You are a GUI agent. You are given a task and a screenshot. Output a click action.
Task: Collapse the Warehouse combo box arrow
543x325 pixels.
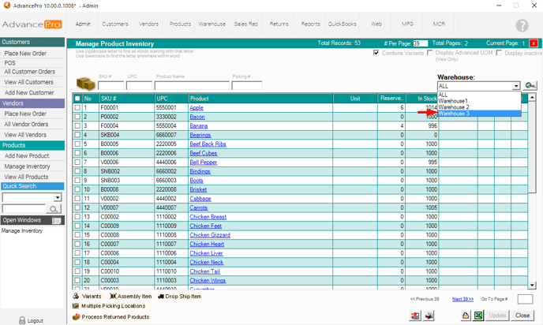point(516,86)
